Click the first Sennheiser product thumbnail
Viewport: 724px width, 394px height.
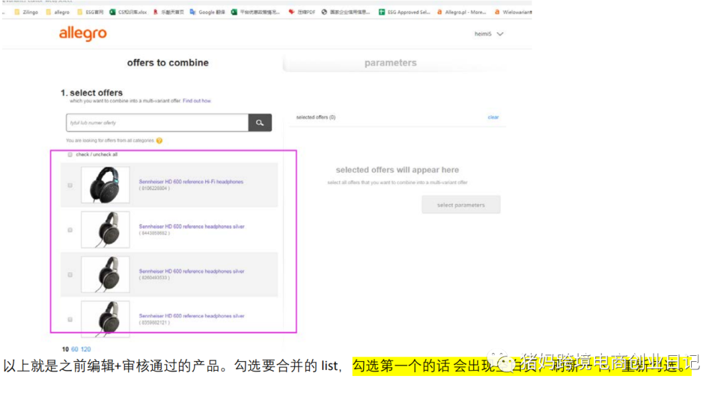tap(106, 185)
